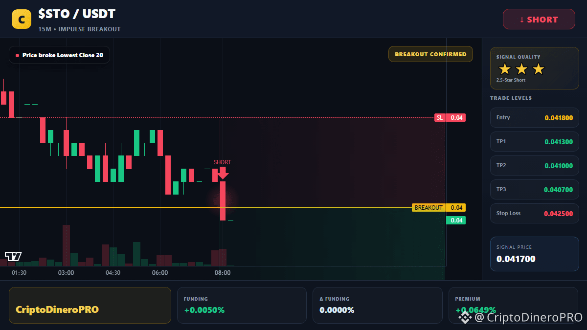The image size is (587, 330).
Task: Click the red SHORT text above the arrow
Action: 222,162
